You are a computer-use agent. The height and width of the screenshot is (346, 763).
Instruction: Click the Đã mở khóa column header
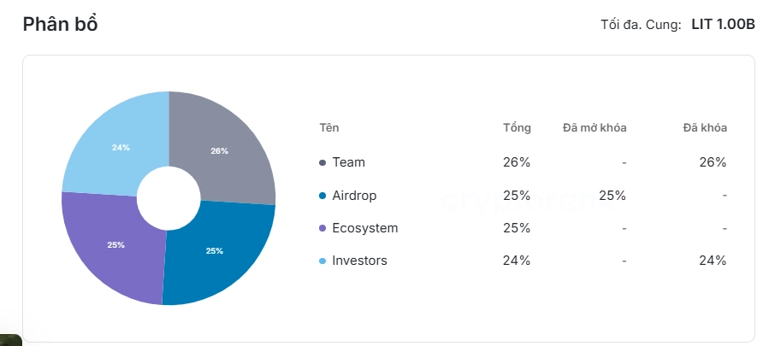tap(594, 127)
